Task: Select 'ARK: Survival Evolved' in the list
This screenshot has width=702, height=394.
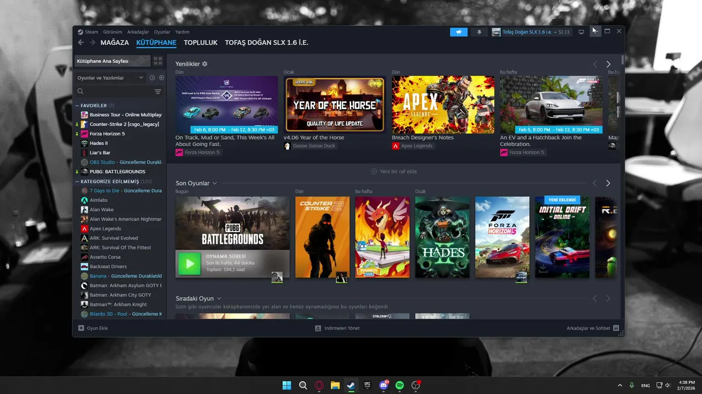Action: [x=121, y=238]
